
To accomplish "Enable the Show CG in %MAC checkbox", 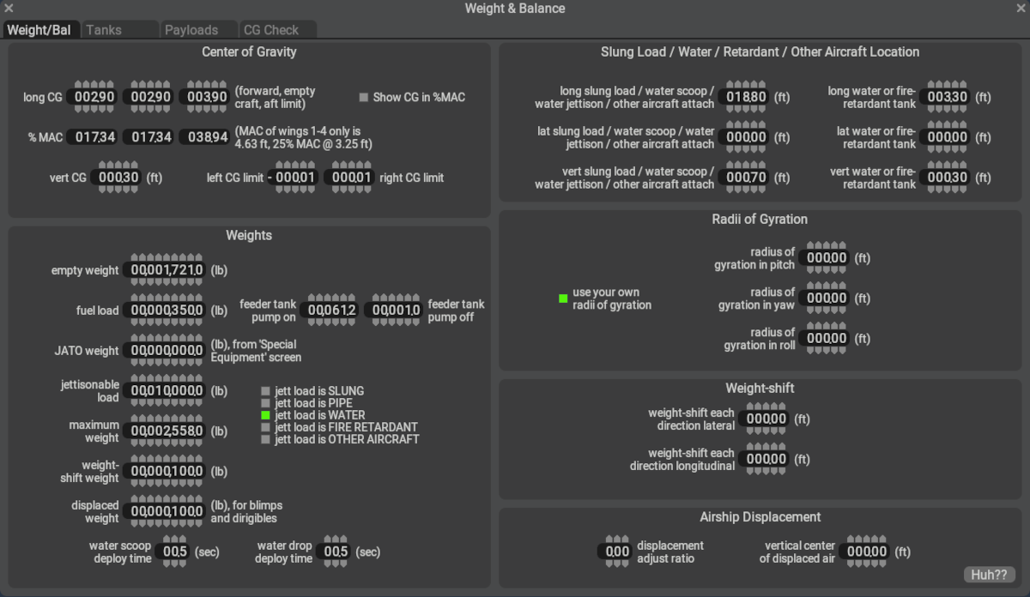I will (364, 97).
